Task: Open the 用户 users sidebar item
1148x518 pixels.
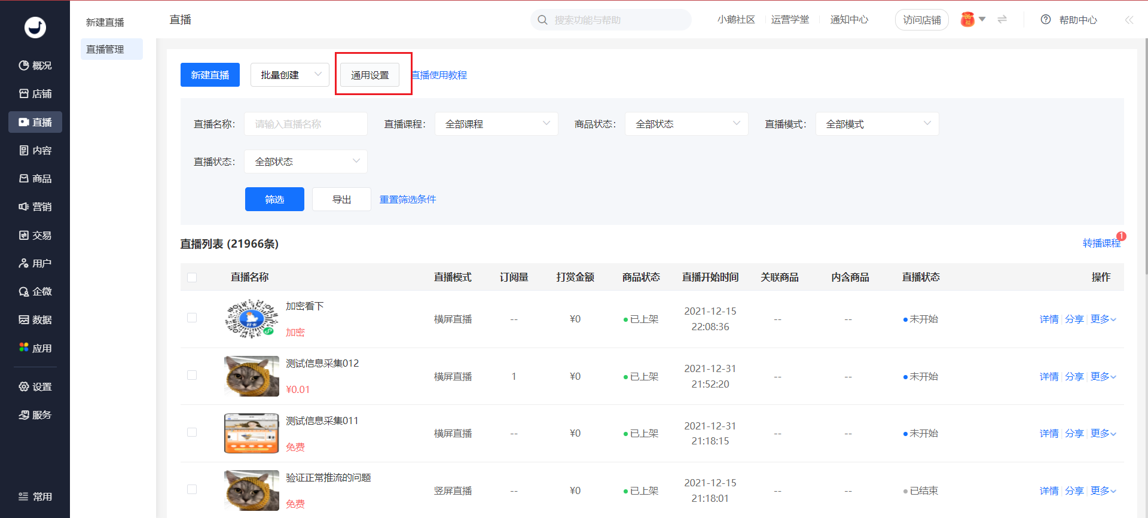Action: point(35,263)
